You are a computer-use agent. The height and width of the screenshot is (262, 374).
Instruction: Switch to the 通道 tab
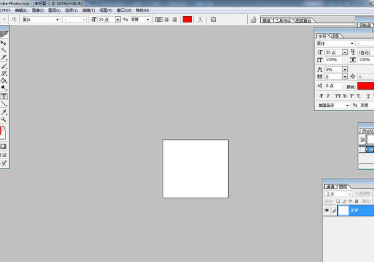330,187
